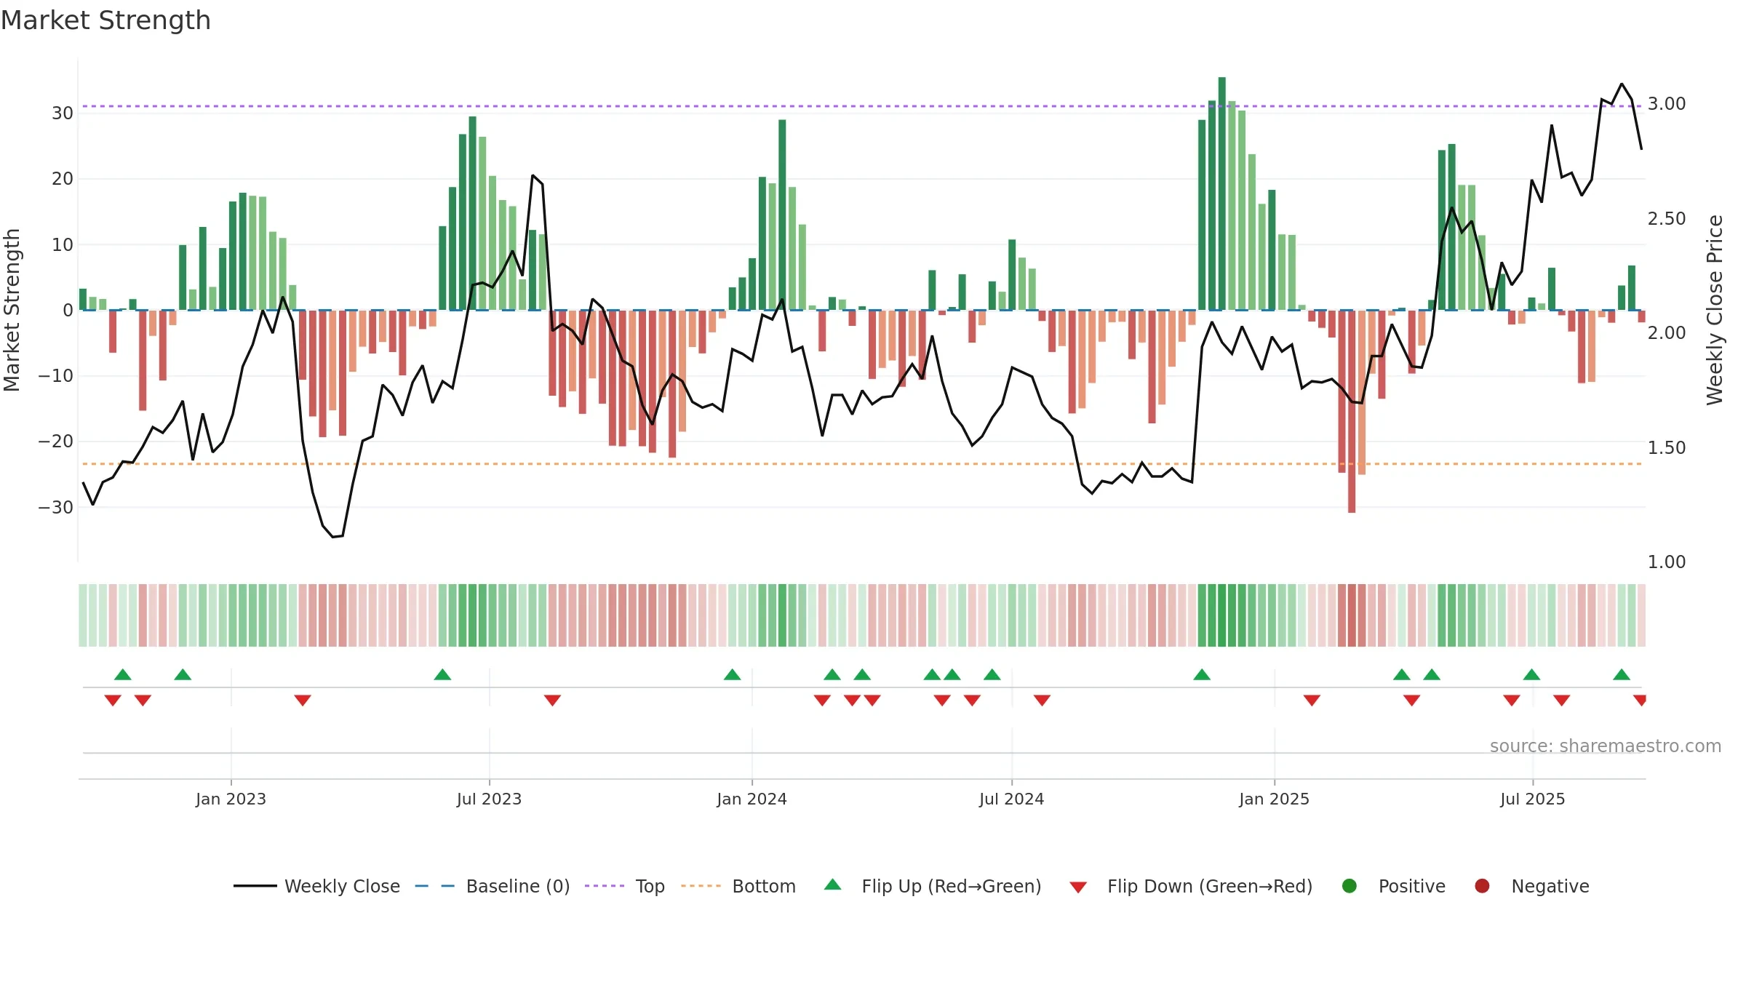Screen dimensions: 1746x982
Task: Click the tallest dark green bar above the Top line
Action: tap(1222, 193)
